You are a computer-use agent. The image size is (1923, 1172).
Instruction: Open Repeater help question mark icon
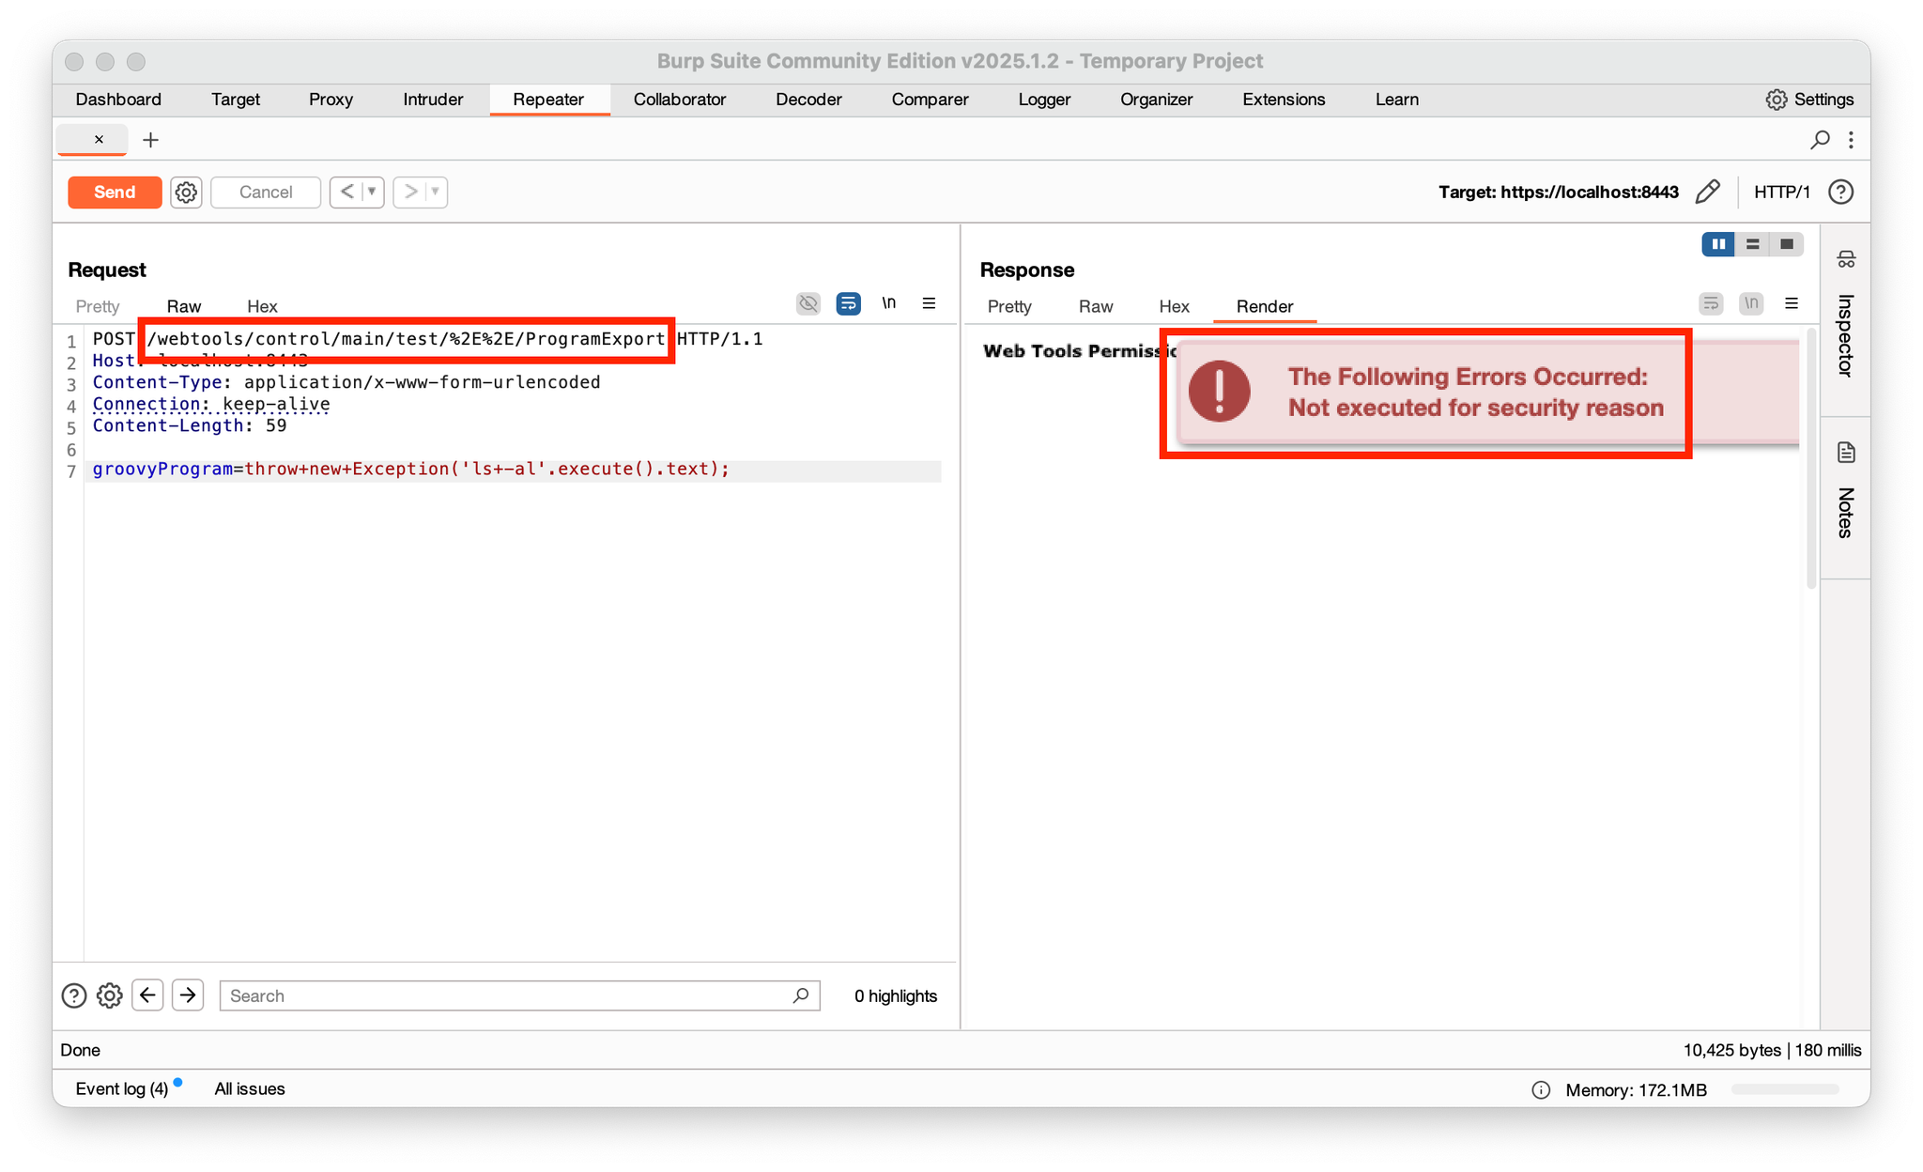point(1840,192)
